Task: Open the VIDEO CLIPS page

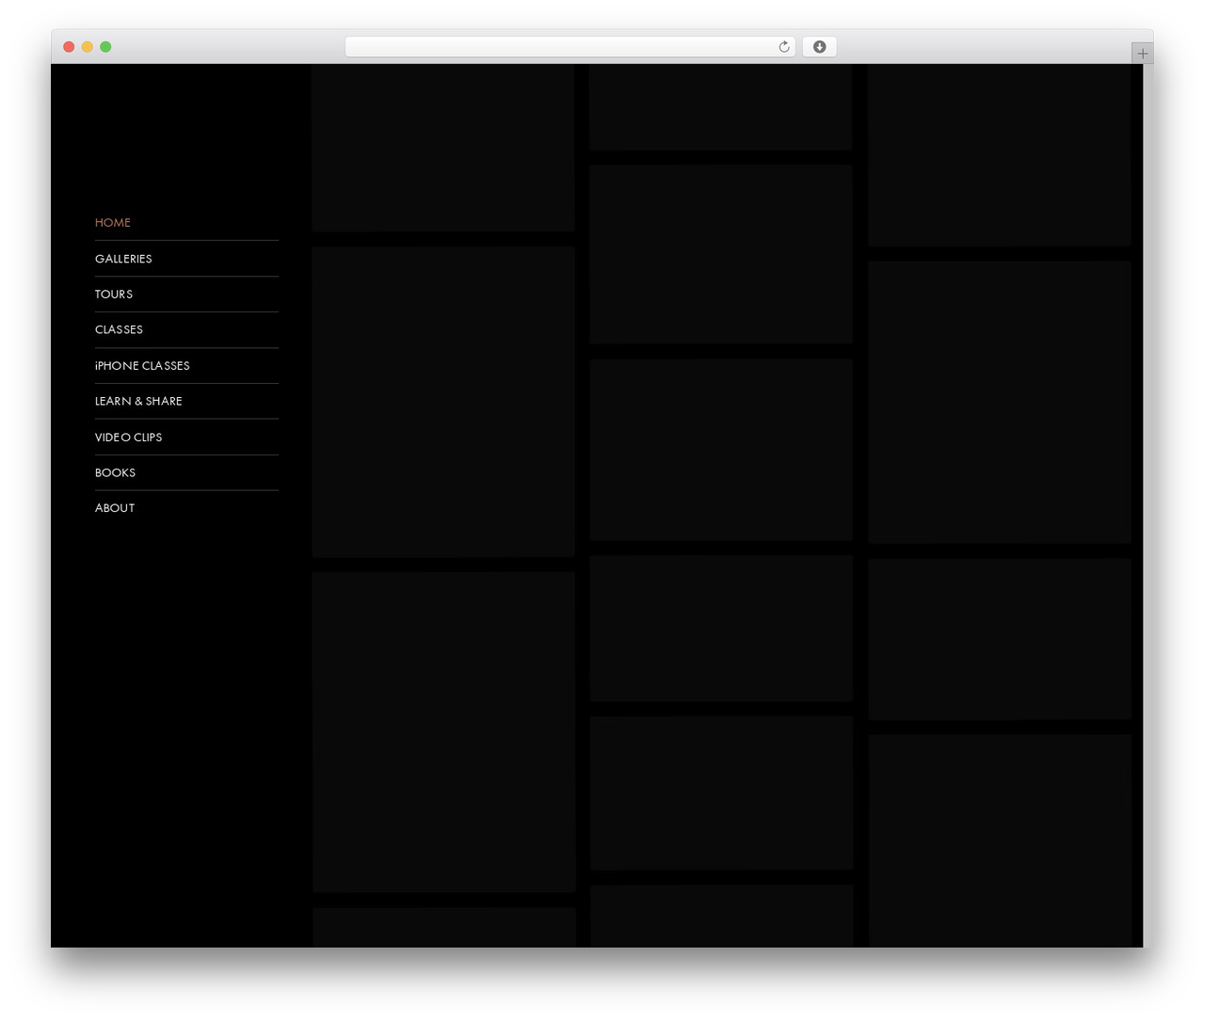Action: (128, 438)
